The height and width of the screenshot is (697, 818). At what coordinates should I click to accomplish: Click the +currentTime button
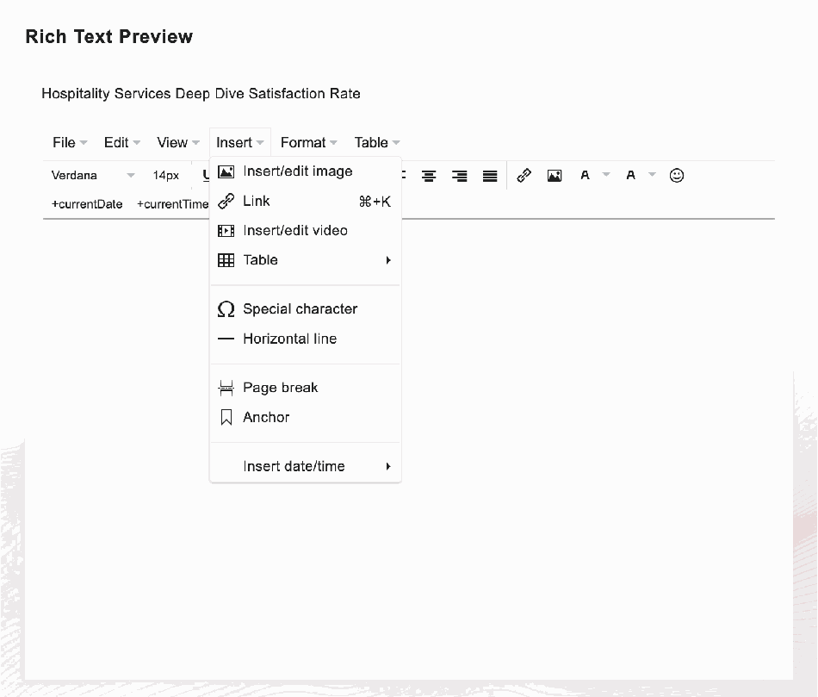pos(173,204)
